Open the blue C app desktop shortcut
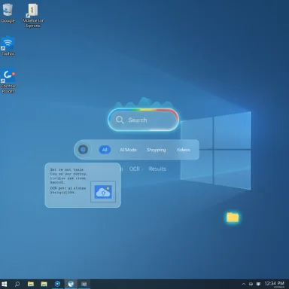The height and width of the screenshot is (289, 289). coord(8,81)
